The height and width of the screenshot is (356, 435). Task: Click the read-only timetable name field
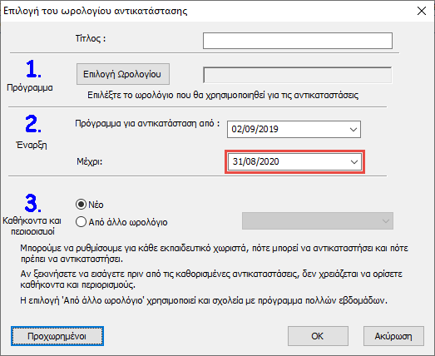tap(298, 75)
